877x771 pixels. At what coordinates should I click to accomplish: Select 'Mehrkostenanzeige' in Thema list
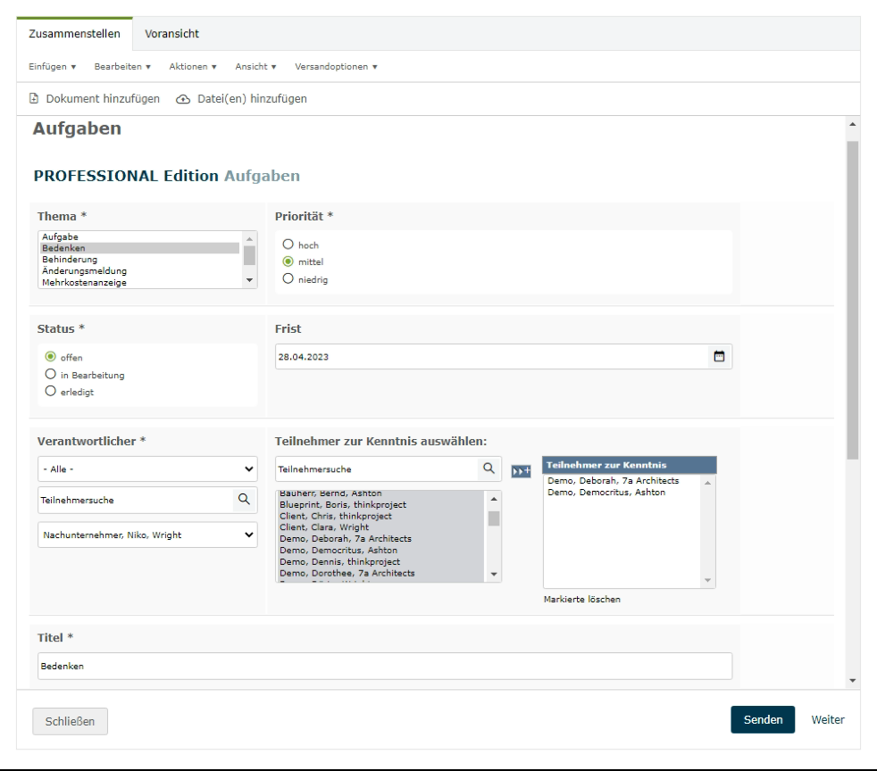(140, 282)
